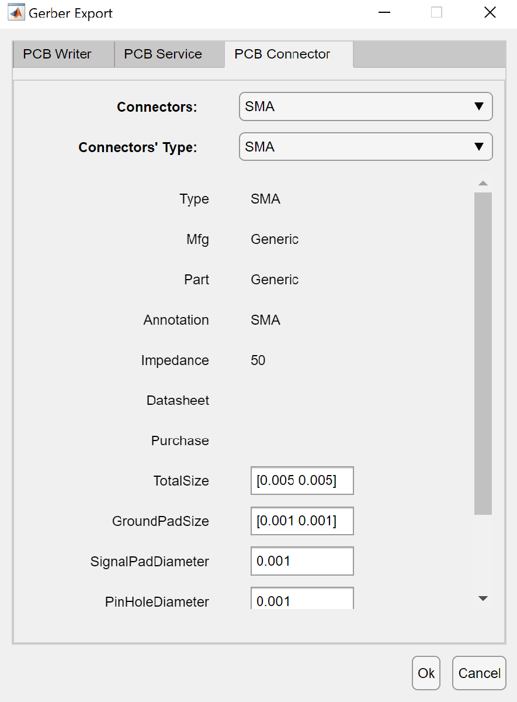Click the vertical scrollbar thumb
517x702 pixels.
(483, 353)
